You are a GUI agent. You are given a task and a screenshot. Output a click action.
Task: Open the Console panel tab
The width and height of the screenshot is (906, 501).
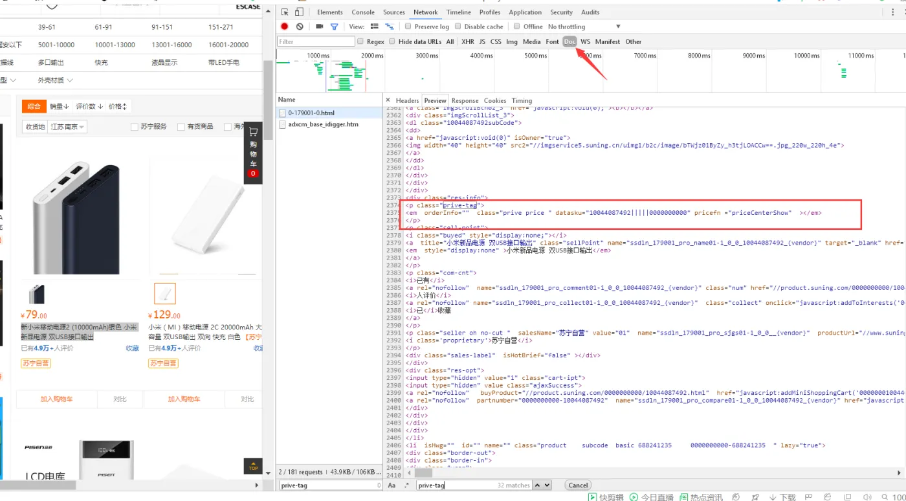click(363, 12)
